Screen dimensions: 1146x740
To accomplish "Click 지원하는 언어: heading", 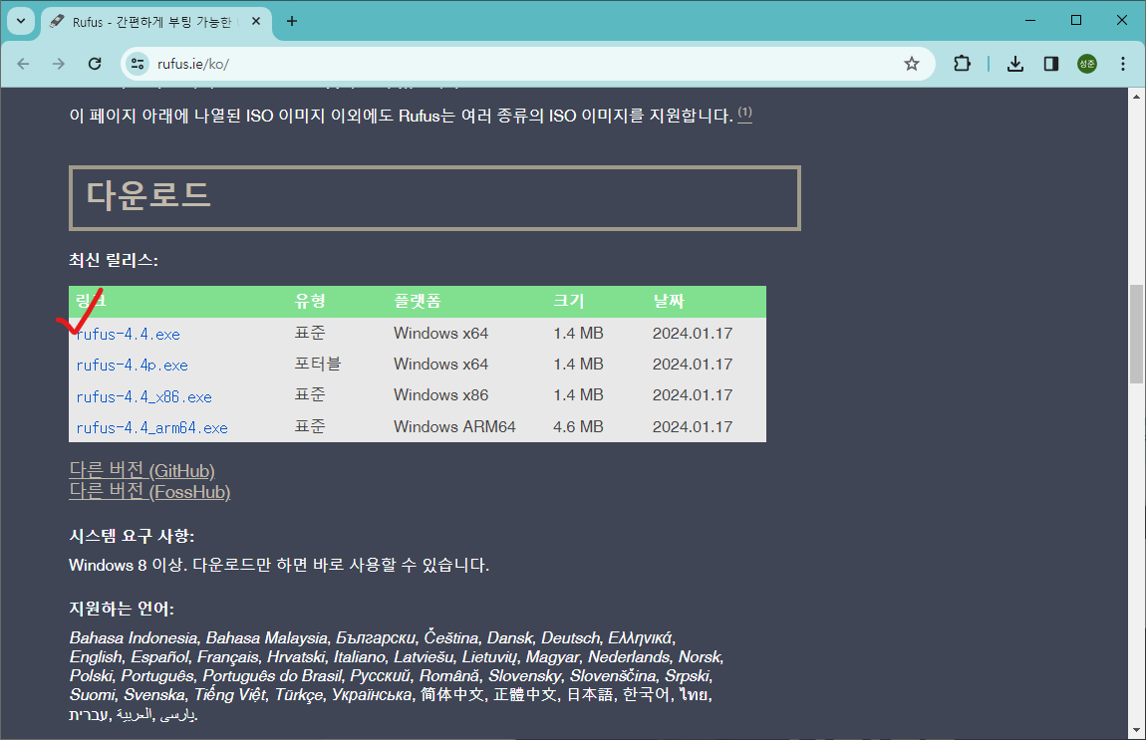I will pos(122,609).
